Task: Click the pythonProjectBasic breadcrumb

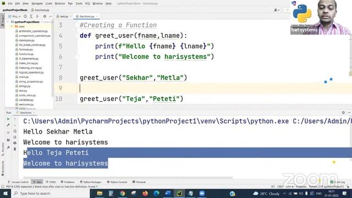Action: [x=15, y=10]
